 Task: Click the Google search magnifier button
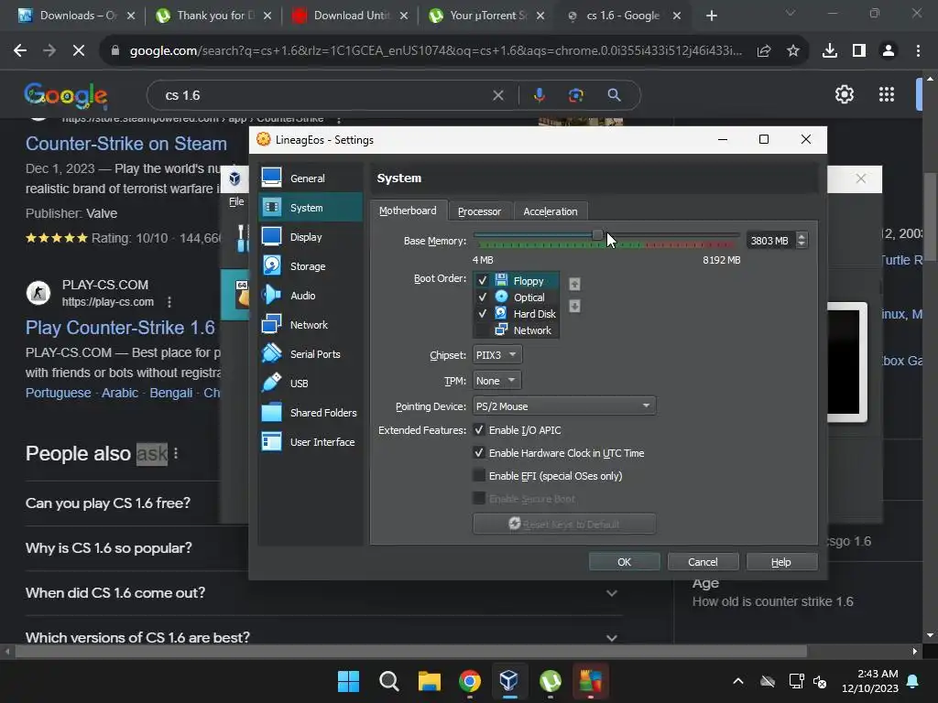(614, 95)
